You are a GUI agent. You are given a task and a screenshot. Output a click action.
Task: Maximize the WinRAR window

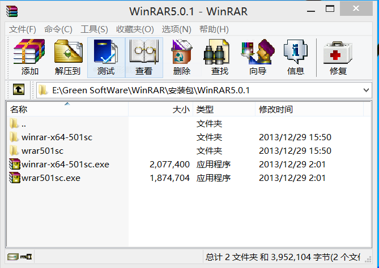coord(330,9)
